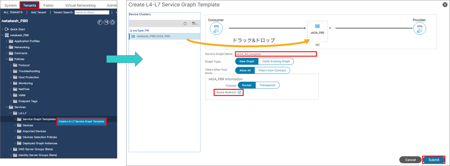Set firewall mode to Routed
The image size is (450, 166).
point(247,85)
